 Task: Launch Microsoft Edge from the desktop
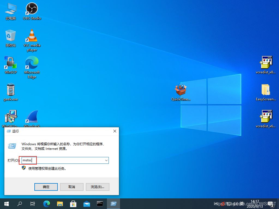(x=32, y=63)
